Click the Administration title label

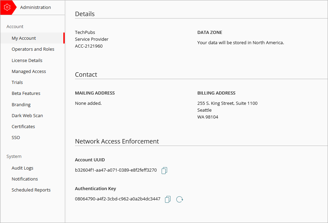coord(36,7)
